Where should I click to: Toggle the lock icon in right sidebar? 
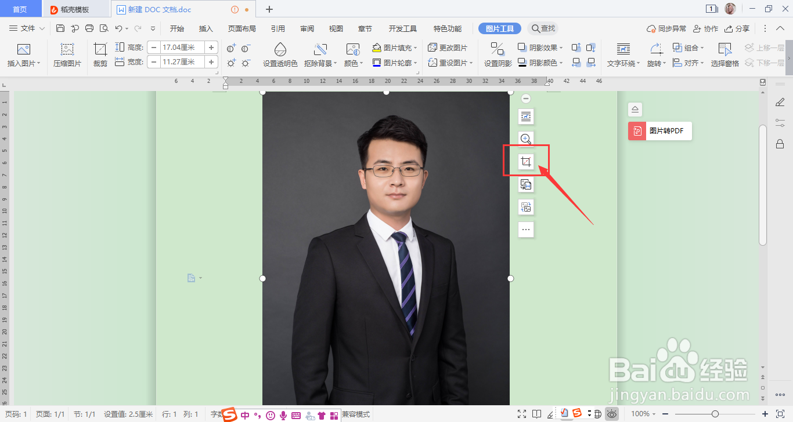(780, 144)
